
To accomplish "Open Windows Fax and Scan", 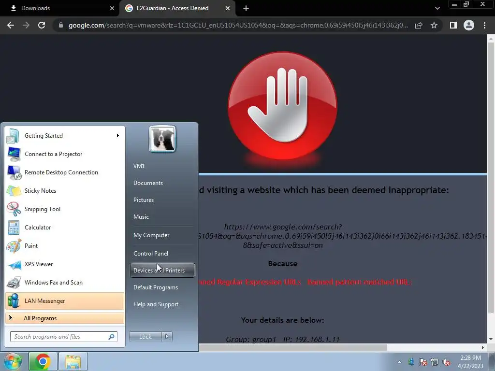I will click(65, 282).
